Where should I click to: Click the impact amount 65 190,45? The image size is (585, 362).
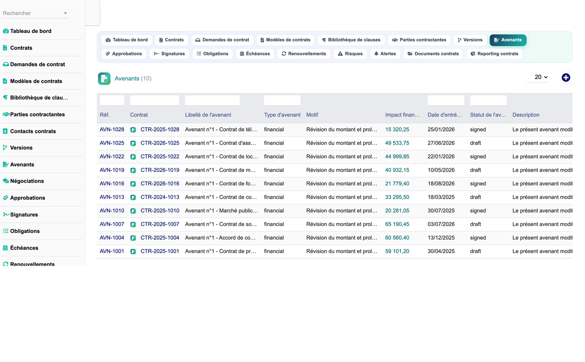pos(397,224)
